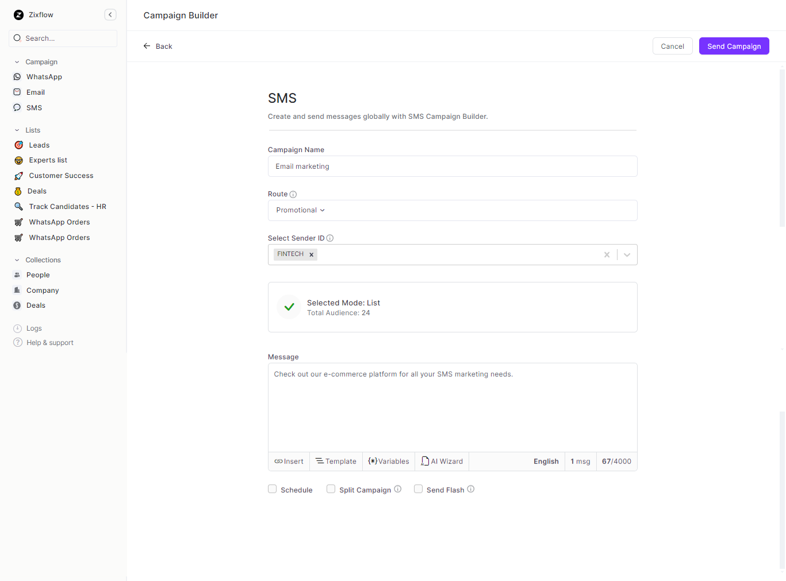Open Leads list
Image resolution: width=786 pixels, height=581 pixels.
pos(40,145)
